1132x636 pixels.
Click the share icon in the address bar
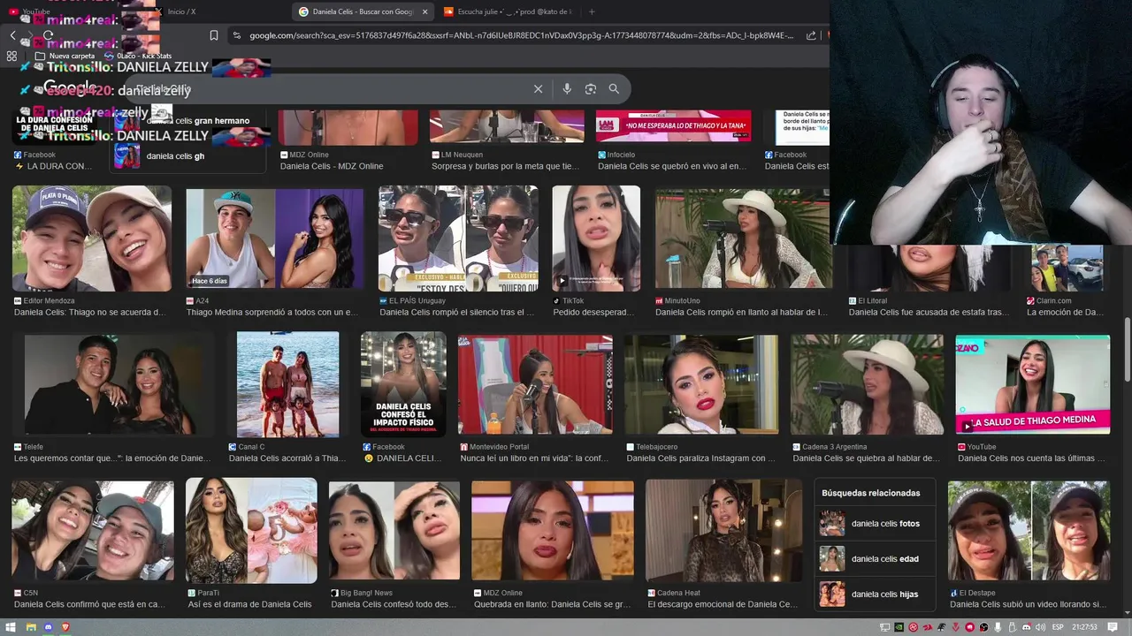pos(811,35)
